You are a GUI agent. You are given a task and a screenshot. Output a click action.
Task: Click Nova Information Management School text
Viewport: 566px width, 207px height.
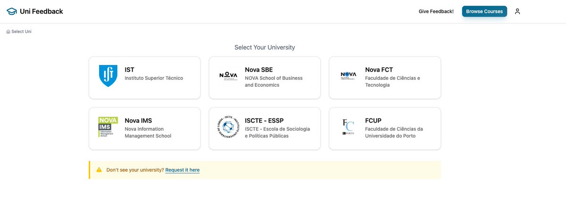pyautogui.click(x=148, y=132)
